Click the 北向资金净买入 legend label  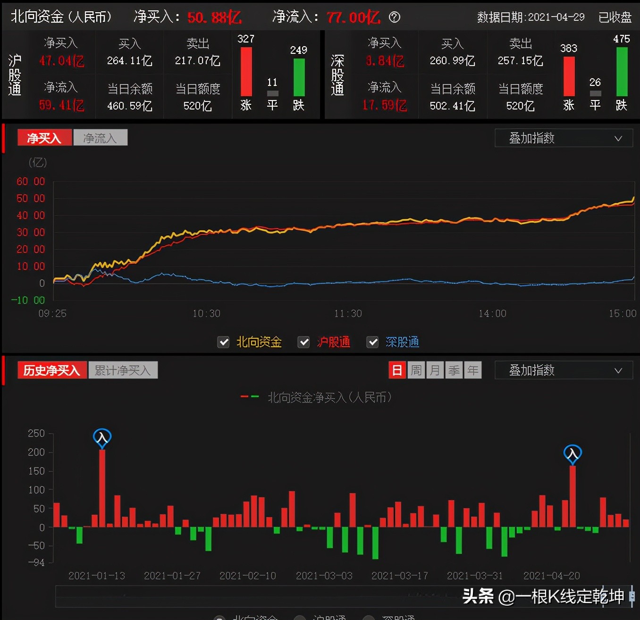(329, 398)
